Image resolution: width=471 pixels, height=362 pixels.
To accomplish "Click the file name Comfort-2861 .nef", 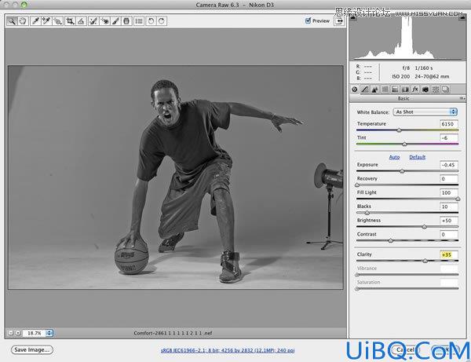I will click(173, 333).
